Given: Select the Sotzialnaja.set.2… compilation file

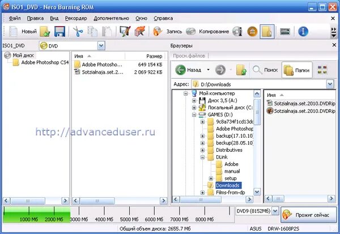Looking at the screenshot, I should pyautogui.click(x=118, y=72).
